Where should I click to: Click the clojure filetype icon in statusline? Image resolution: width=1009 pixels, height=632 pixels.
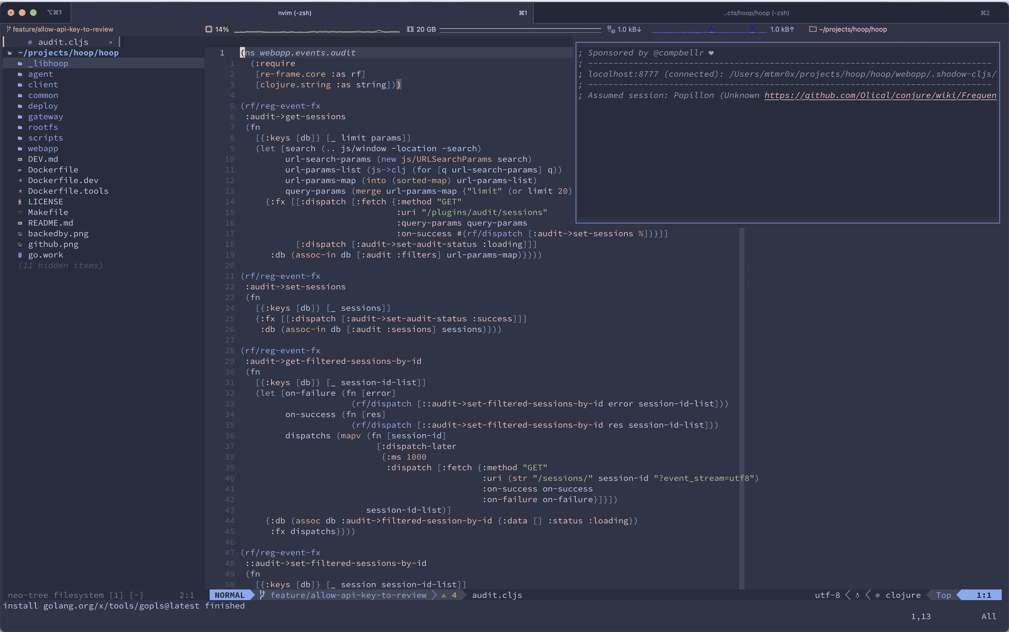point(878,595)
